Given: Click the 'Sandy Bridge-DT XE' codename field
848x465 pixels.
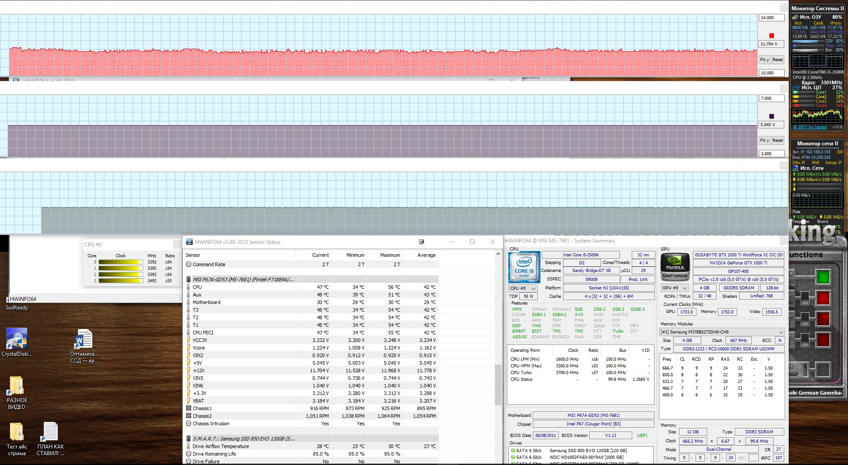Looking at the screenshot, I should click(591, 271).
